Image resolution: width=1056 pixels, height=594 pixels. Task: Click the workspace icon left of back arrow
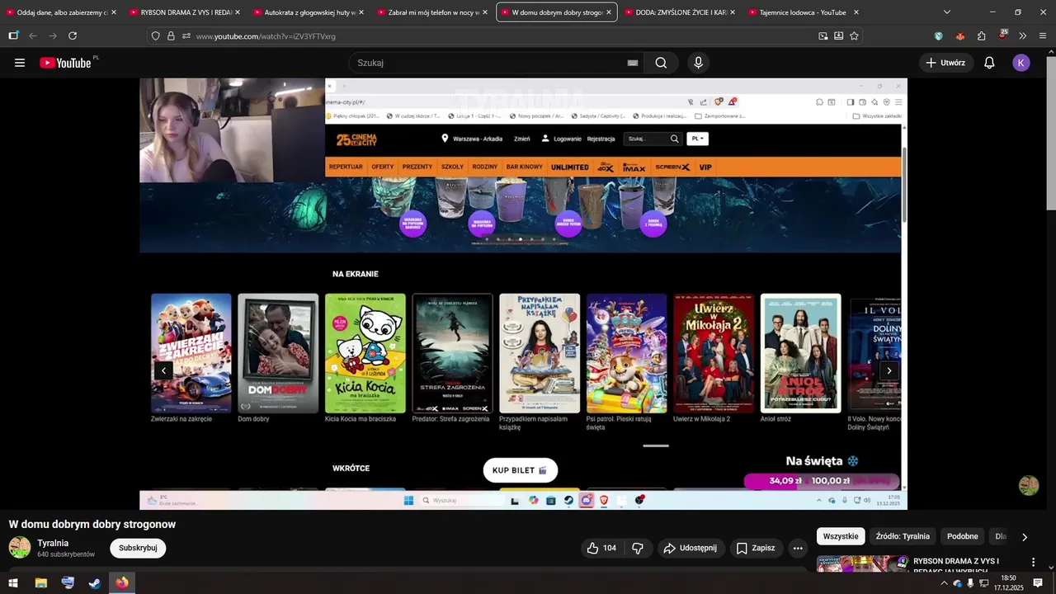(13, 35)
